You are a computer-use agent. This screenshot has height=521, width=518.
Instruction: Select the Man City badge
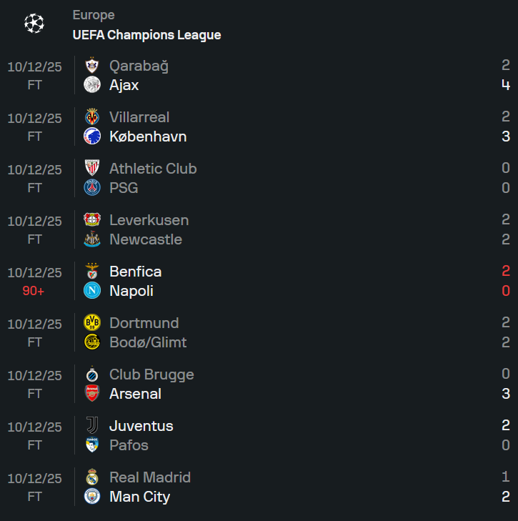[x=92, y=497]
